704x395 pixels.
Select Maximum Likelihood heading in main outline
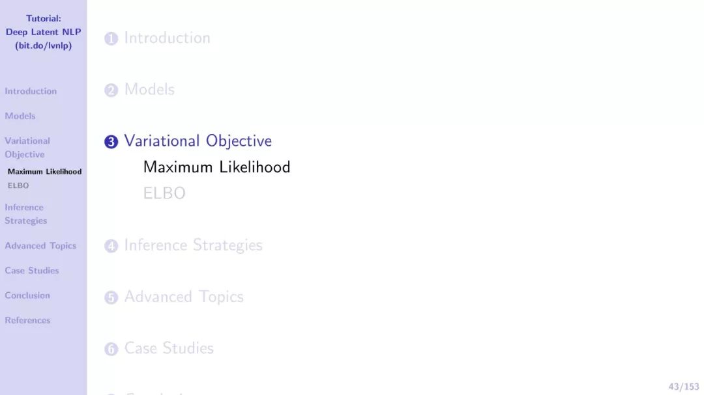(216, 167)
